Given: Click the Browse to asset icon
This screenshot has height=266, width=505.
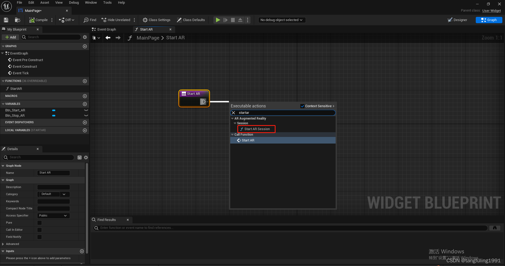Looking at the screenshot, I should click(17, 20).
